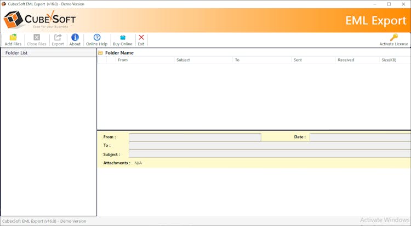The height and width of the screenshot is (226, 411).
Task: Minimize the CubexSoft EML Export window
Action: (x=375, y=4)
